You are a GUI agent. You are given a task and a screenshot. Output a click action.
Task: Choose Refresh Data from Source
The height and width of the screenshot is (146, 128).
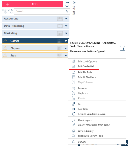(x=97, y=114)
